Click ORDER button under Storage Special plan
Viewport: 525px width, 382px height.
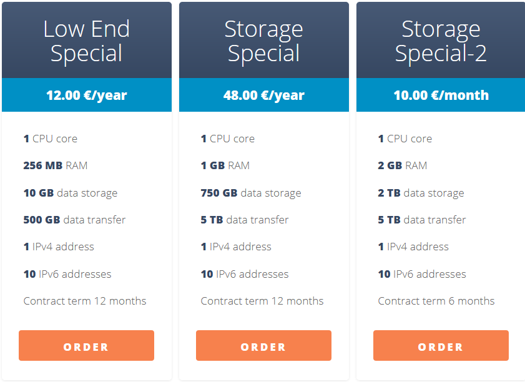click(263, 346)
